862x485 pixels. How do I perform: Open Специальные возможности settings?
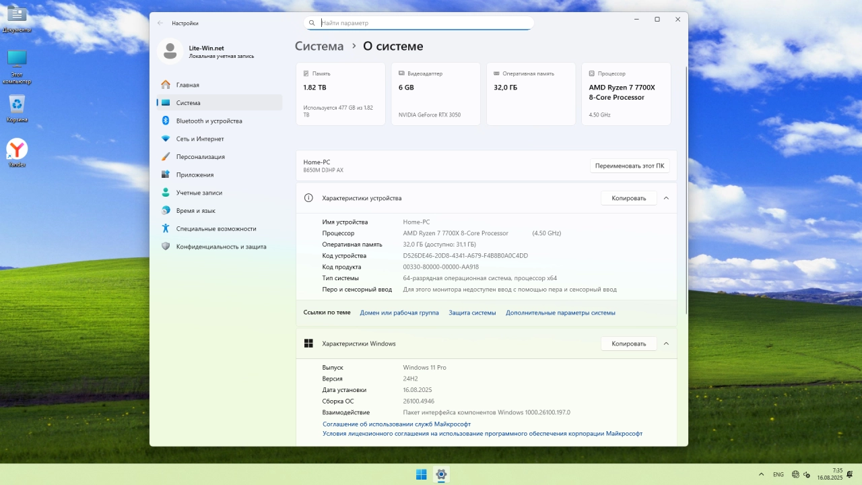coord(220,228)
